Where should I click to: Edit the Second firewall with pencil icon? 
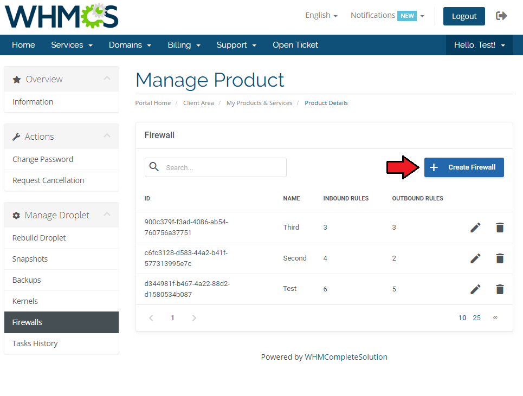(475, 258)
